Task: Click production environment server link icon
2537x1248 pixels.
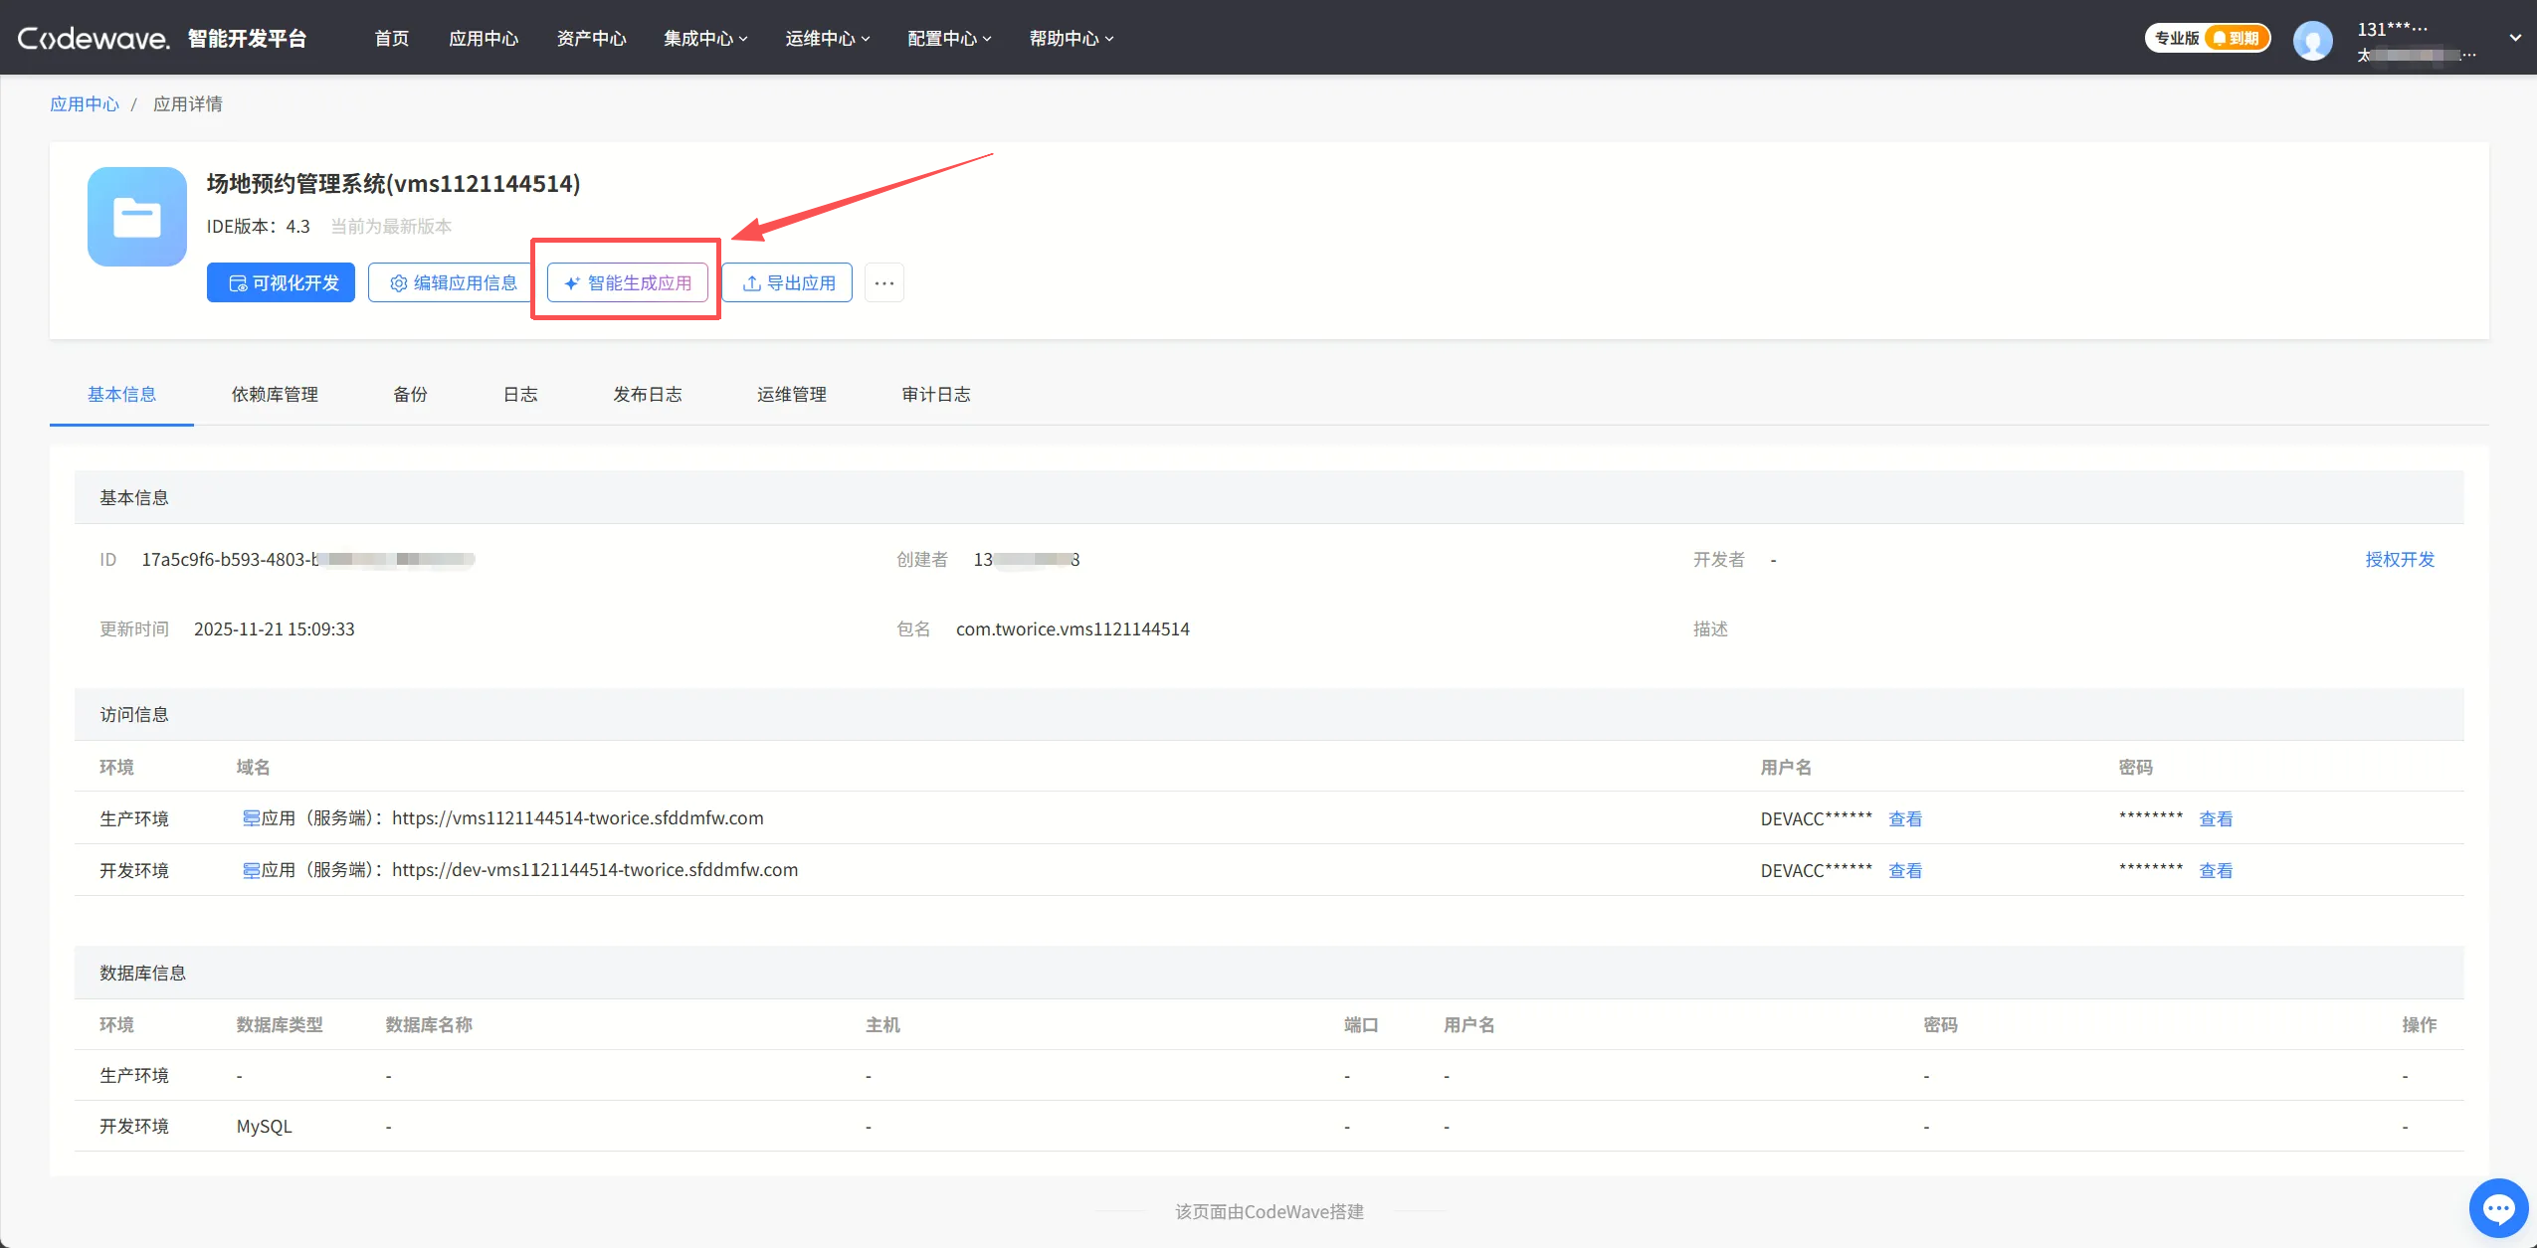Action: 251,818
